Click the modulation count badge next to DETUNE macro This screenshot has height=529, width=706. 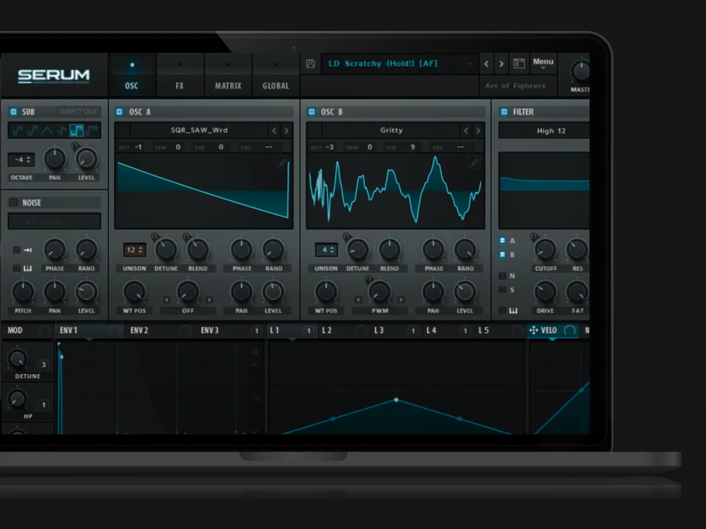(x=44, y=365)
